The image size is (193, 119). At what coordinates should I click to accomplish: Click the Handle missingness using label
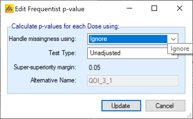43,39
